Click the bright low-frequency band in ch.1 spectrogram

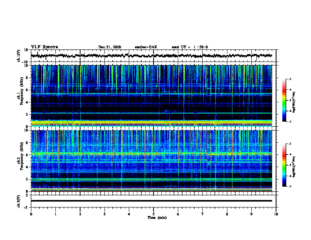click(x=151, y=123)
